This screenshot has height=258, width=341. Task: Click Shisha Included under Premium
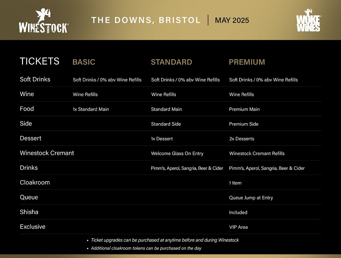[238, 212]
